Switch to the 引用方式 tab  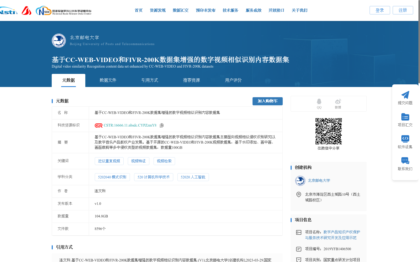(x=150, y=80)
